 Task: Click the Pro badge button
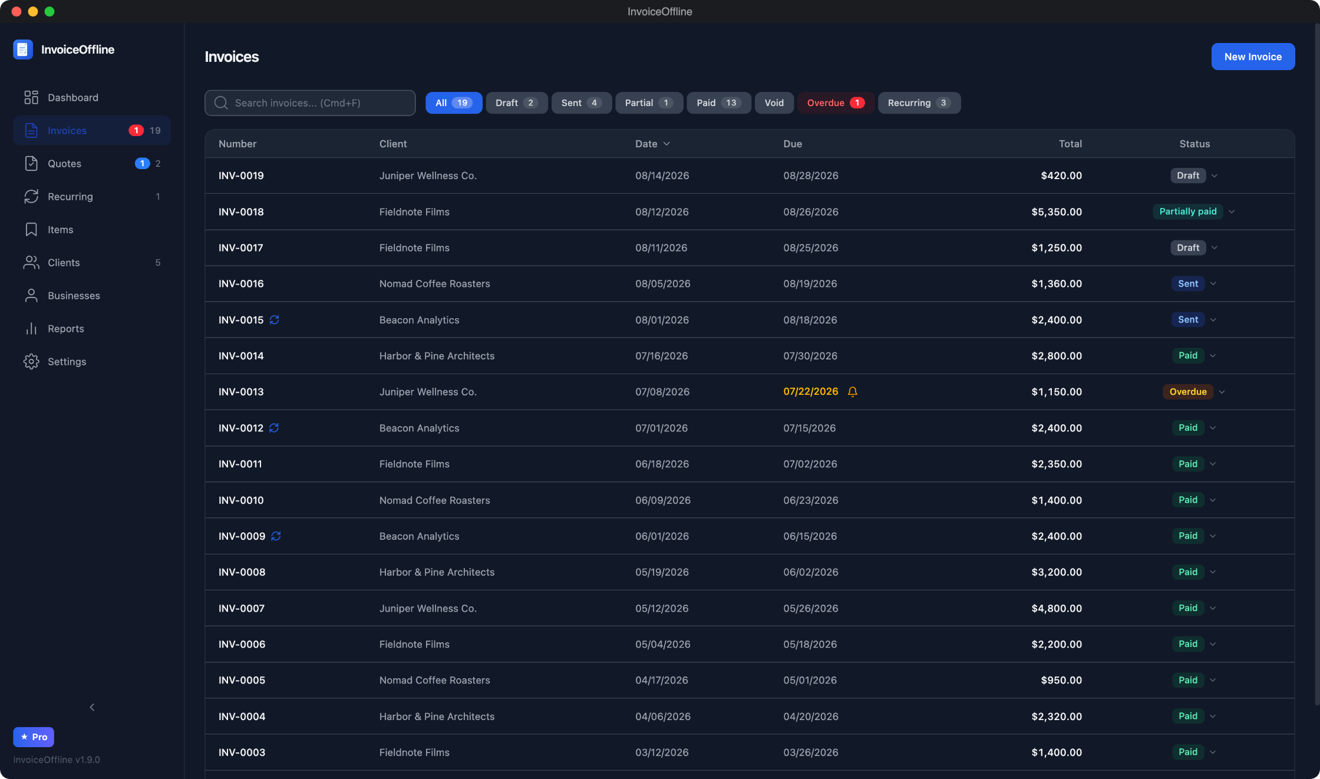click(x=34, y=737)
